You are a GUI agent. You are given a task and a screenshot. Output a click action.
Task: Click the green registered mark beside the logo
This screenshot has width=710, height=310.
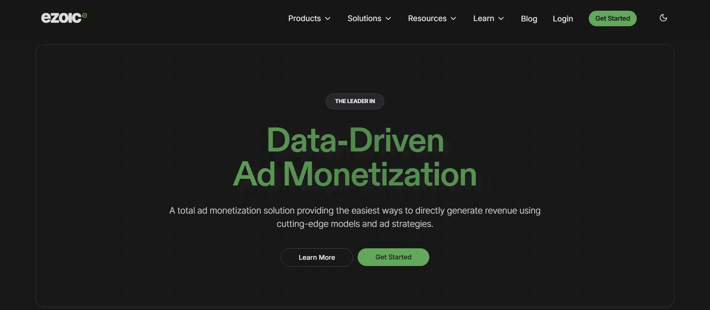click(x=85, y=16)
